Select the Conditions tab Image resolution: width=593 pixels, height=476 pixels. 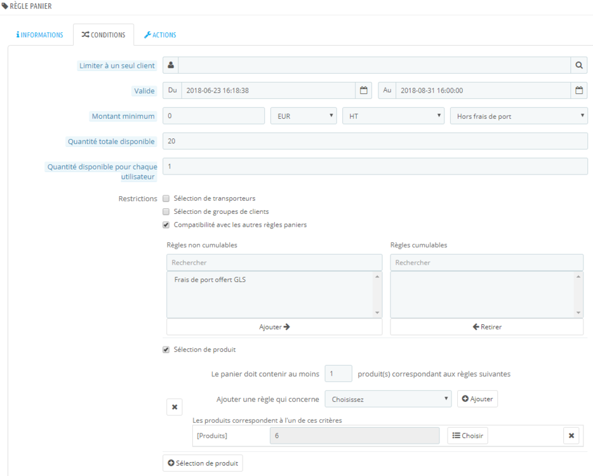tap(103, 35)
